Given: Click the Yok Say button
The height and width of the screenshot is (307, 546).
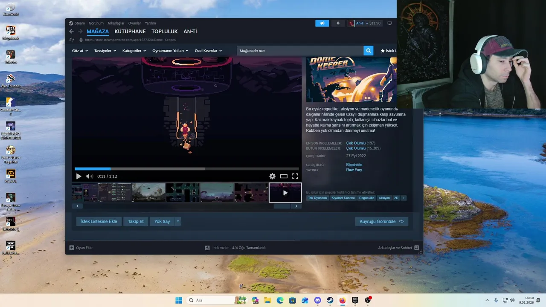Looking at the screenshot, I should coord(162,221).
